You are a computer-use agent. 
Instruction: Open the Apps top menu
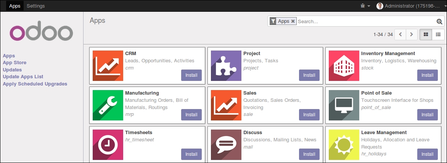(x=15, y=6)
